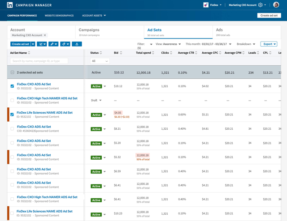Sort by Average CPC column arrows
287x221 pixels.
pyautogui.click(x=220, y=53)
